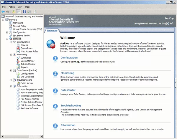Select the Virtual Private Networks (VPN) icon
Screen dimensions: 177x139
click(11, 29)
